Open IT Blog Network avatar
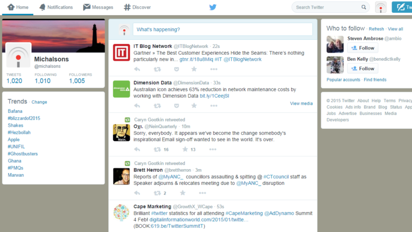The width and height of the screenshot is (412, 232). click(x=121, y=52)
